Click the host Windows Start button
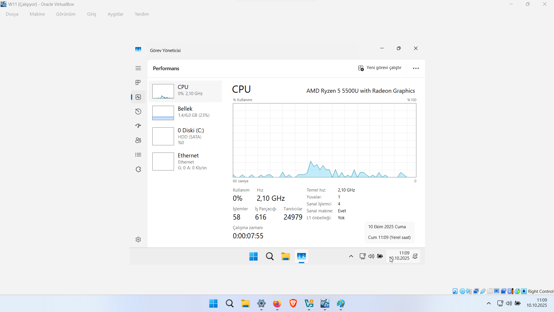 214,304
